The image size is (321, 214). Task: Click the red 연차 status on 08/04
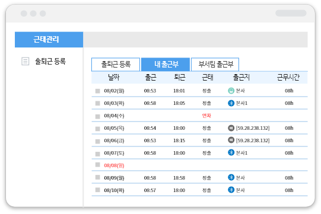coord(206,116)
